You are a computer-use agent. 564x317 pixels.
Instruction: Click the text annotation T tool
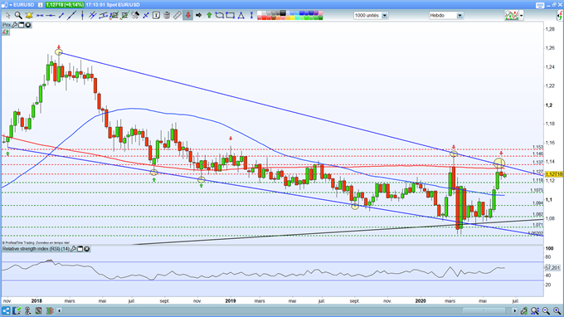[x=156, y=16]
